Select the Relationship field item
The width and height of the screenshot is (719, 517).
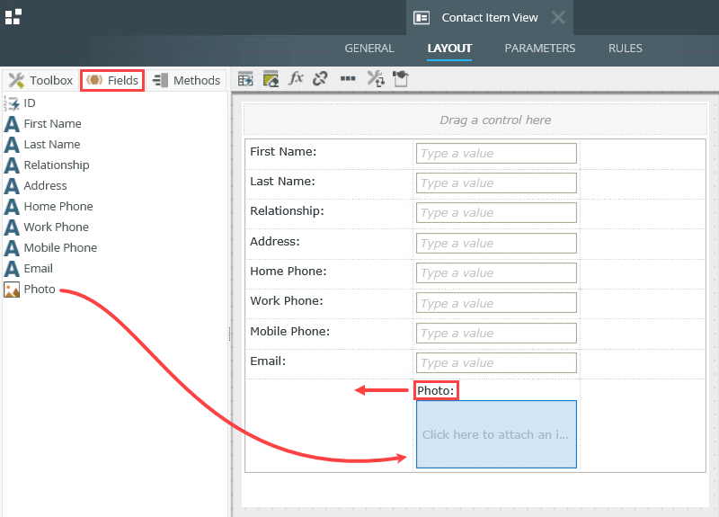(47, 165)
